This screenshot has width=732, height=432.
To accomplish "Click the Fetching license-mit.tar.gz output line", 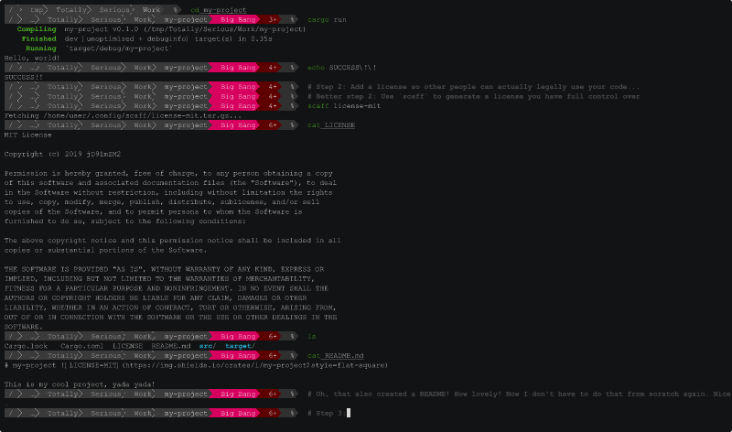I will pos(124,115).
